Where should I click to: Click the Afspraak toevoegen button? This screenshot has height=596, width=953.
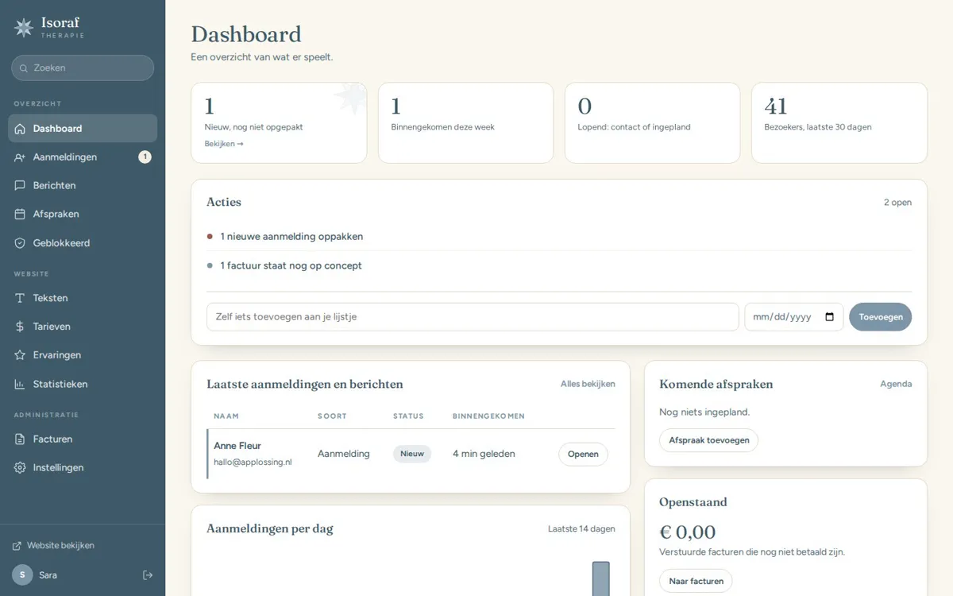pyautogui.click(x=708, y=440)
